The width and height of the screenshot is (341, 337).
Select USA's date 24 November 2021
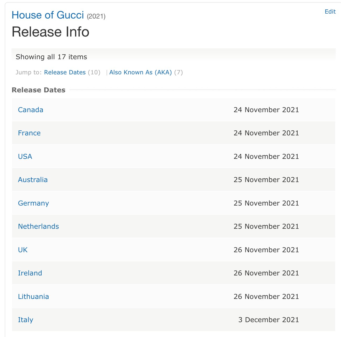(x=266, y=157)
